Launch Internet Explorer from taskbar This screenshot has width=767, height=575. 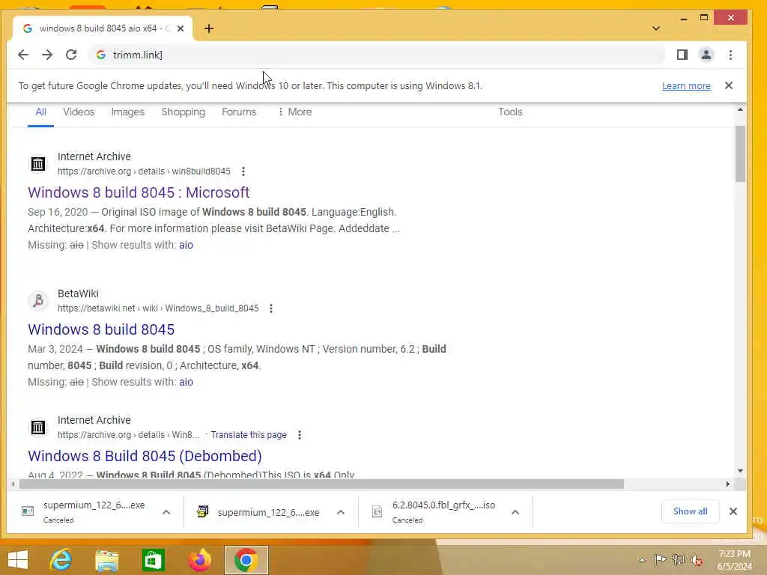tap(61, 560)
